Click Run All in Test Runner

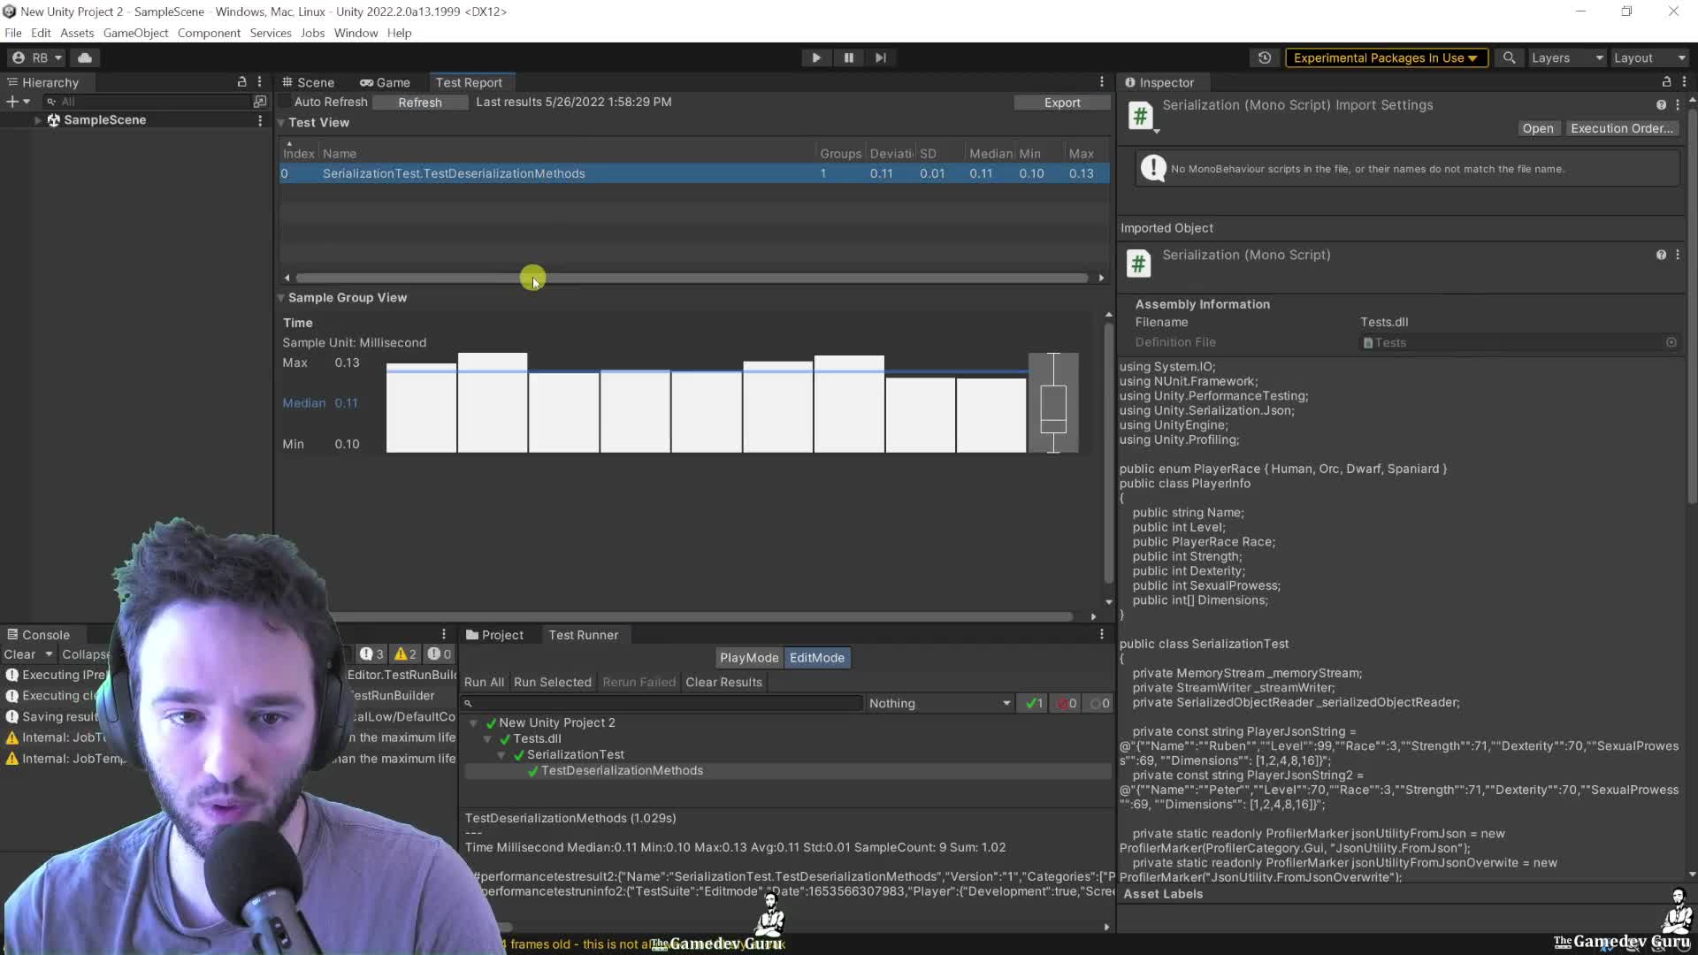(x=484, y=682)
